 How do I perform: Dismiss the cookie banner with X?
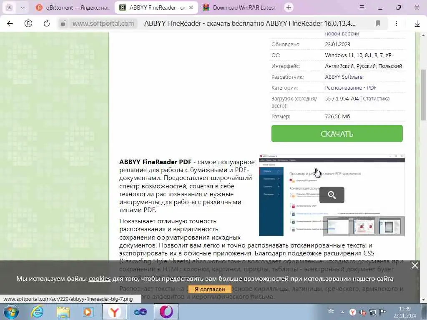[415, 265]
